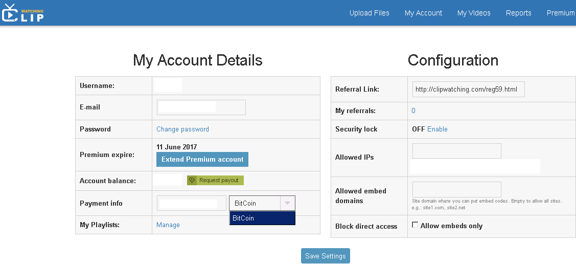576x264 pixels.
Task: Click the Referral Link text field
Action: click(468, 90)
